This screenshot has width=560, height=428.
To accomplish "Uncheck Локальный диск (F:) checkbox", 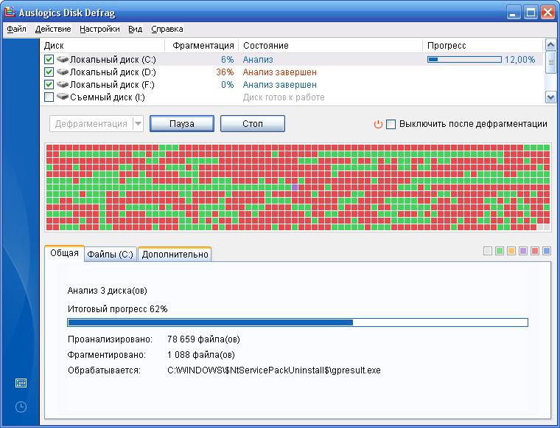I will coord(49,84).
